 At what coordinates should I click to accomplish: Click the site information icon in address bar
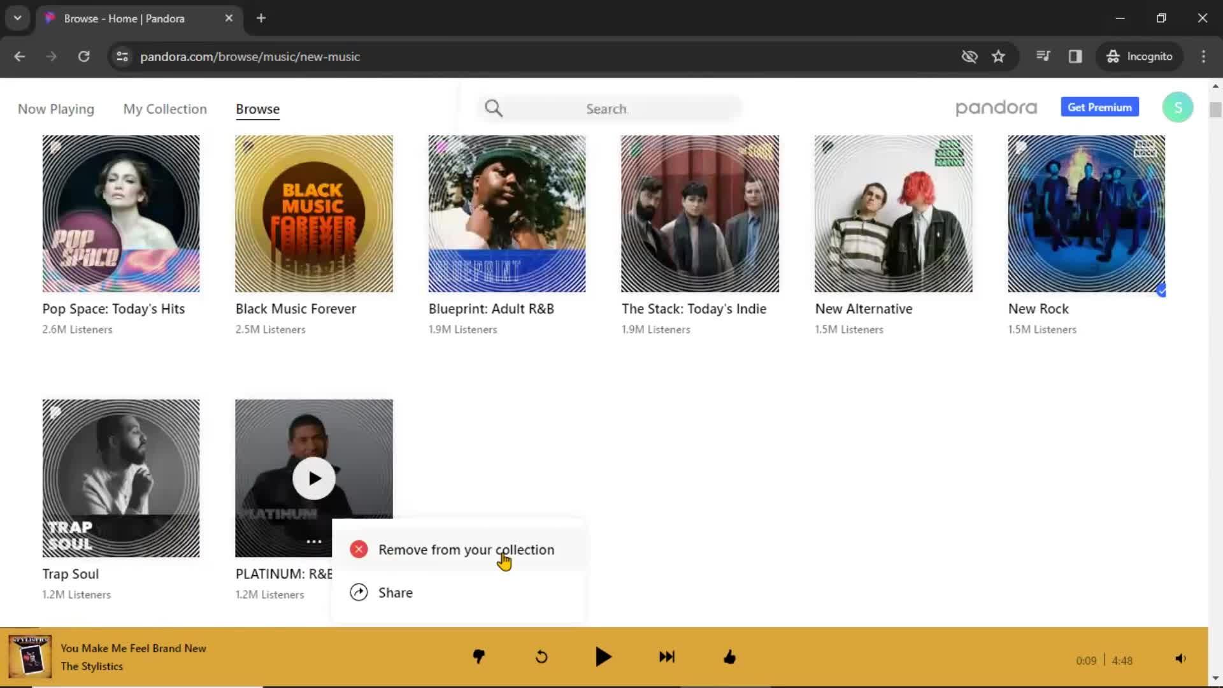(122, 57)
